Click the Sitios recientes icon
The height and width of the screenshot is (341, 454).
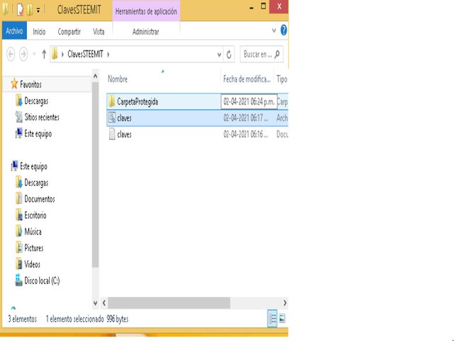19,117
